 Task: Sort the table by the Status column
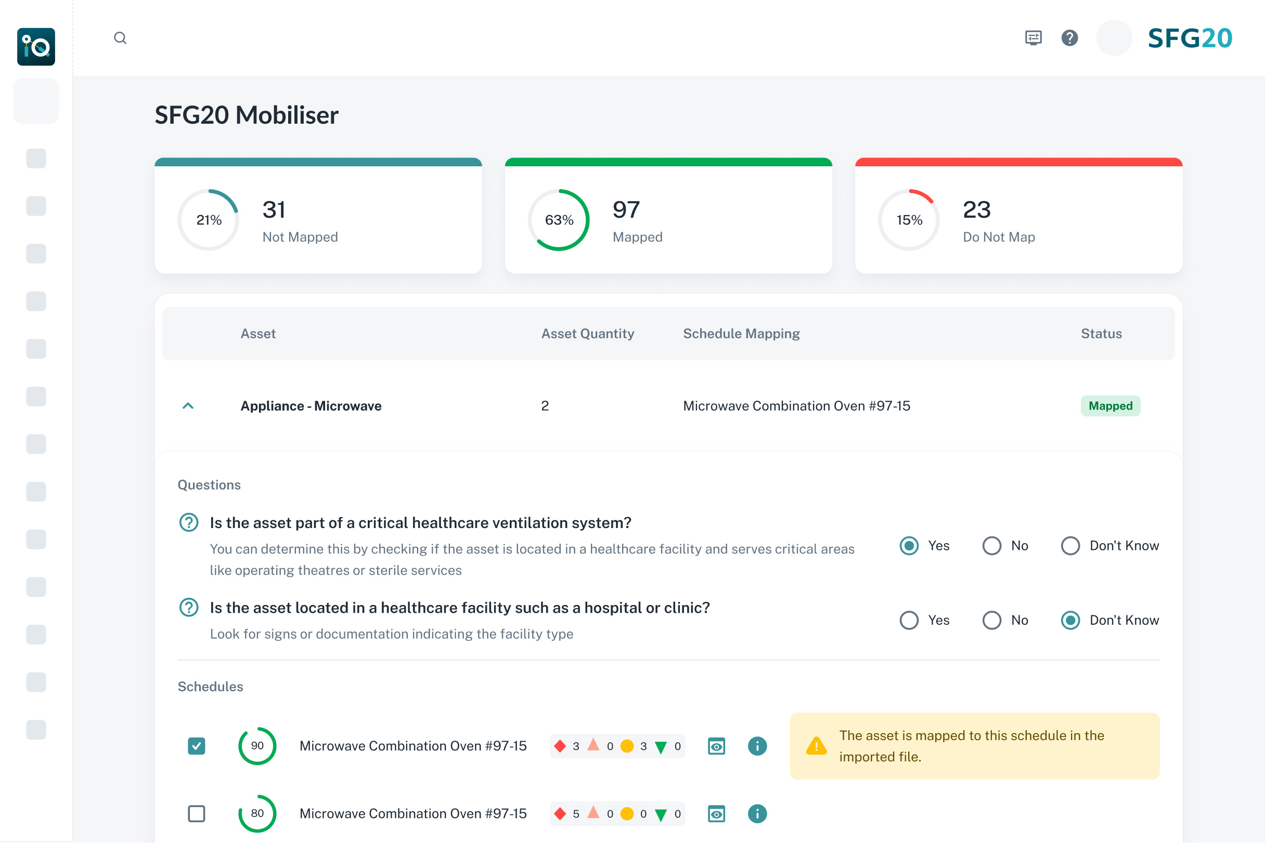point(1101,333)
